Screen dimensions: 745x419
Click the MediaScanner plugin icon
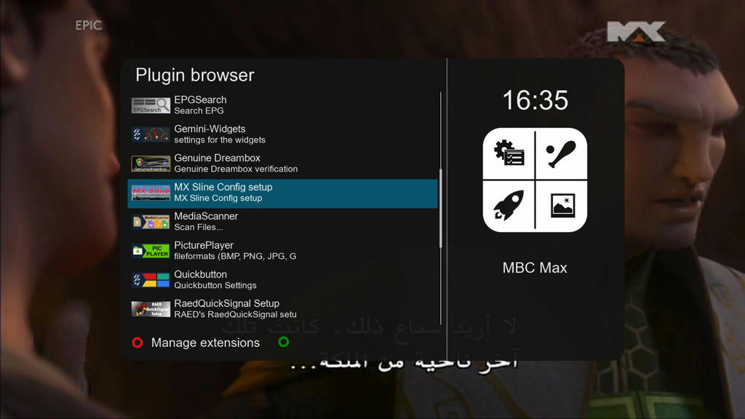point(151,222)
